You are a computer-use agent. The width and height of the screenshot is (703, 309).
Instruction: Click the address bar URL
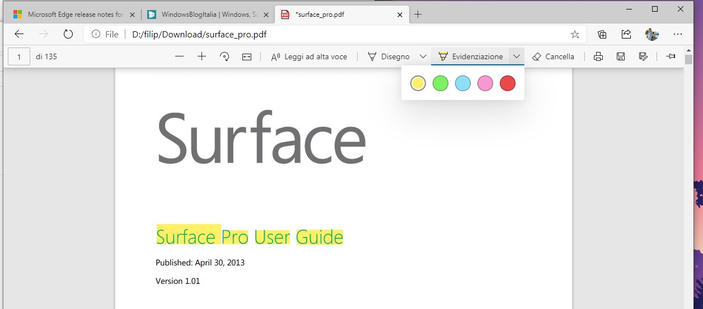[199, 34]
